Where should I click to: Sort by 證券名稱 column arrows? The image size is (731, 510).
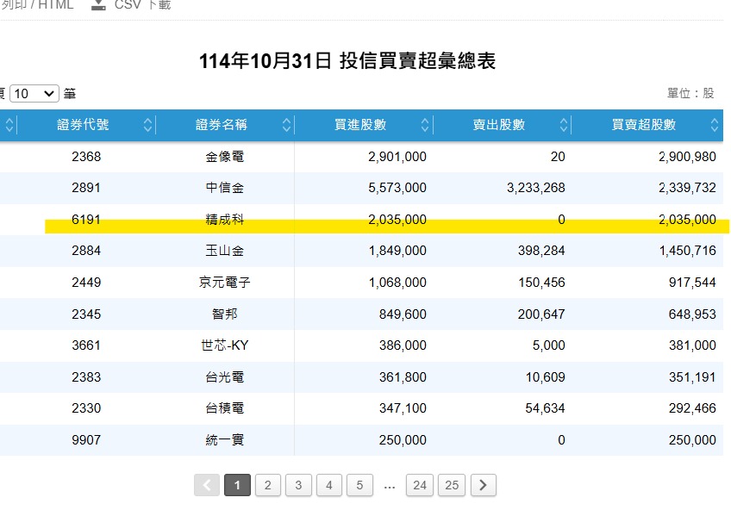click(x=286, y=125)
